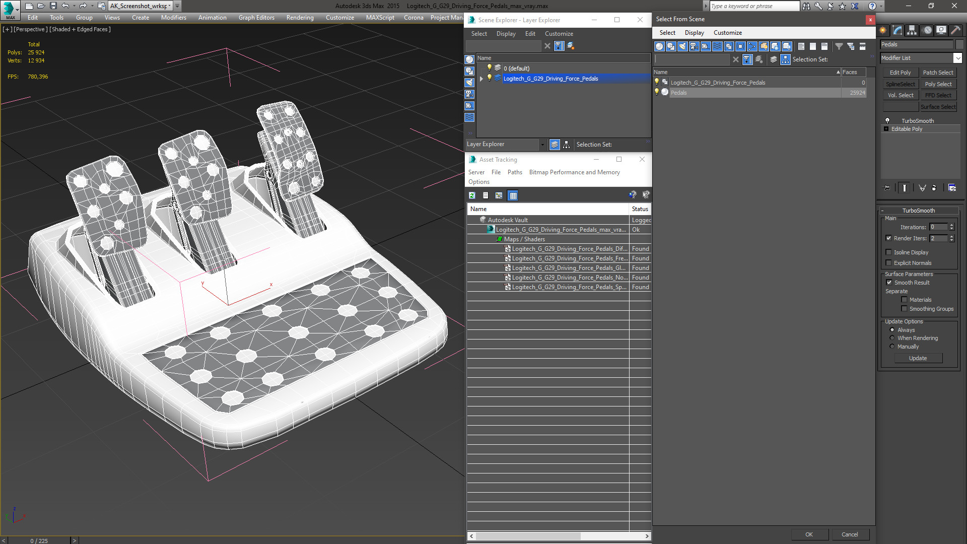This screenshot has width=967, height=544.
Task: Select Always update option
Action: tap(892, 330)
